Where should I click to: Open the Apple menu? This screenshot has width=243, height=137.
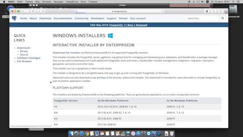tap(4, 2)
